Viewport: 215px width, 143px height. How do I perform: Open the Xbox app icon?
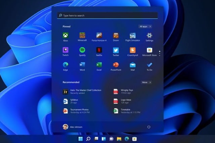pos(66,35)
